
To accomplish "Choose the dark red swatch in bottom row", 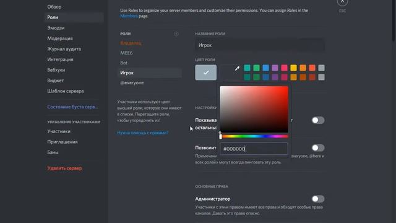I will pyautogui.click(x=312, y=77).
